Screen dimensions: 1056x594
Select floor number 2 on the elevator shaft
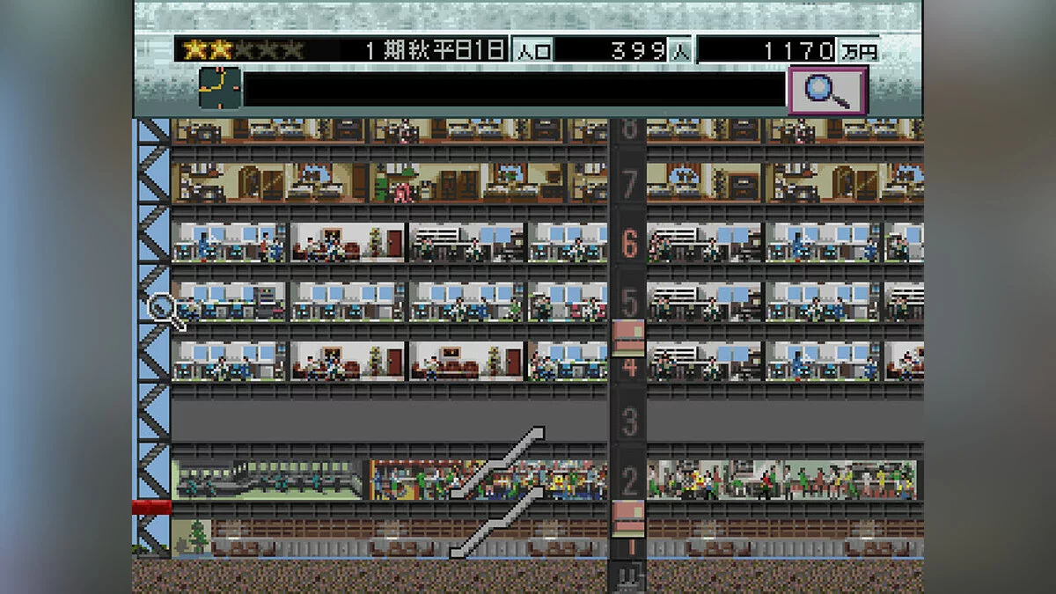point(628,481)
